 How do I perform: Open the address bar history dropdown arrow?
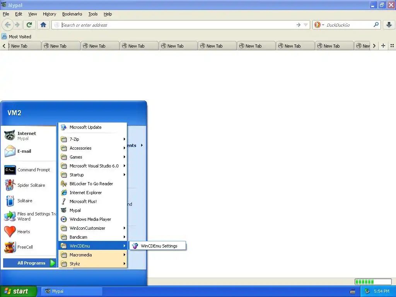coord(306,25)
